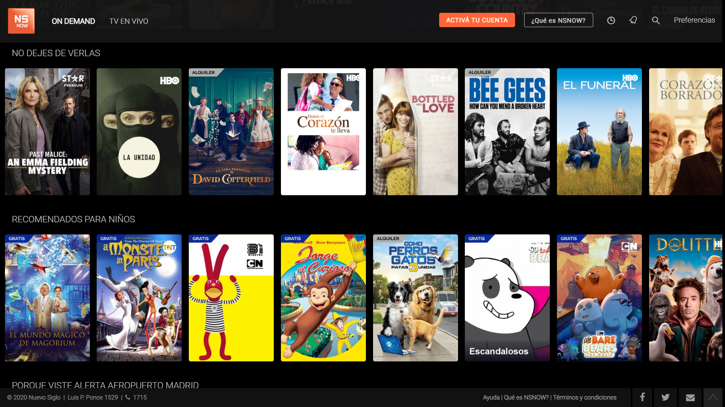Open the history clock icon
Screen dimensions: 725x407
611,20
